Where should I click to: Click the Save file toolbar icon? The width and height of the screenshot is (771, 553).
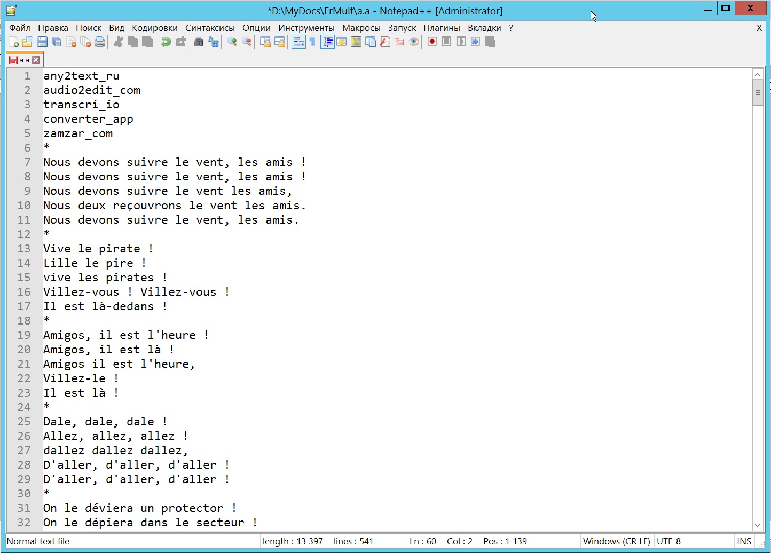pos(42,42)
